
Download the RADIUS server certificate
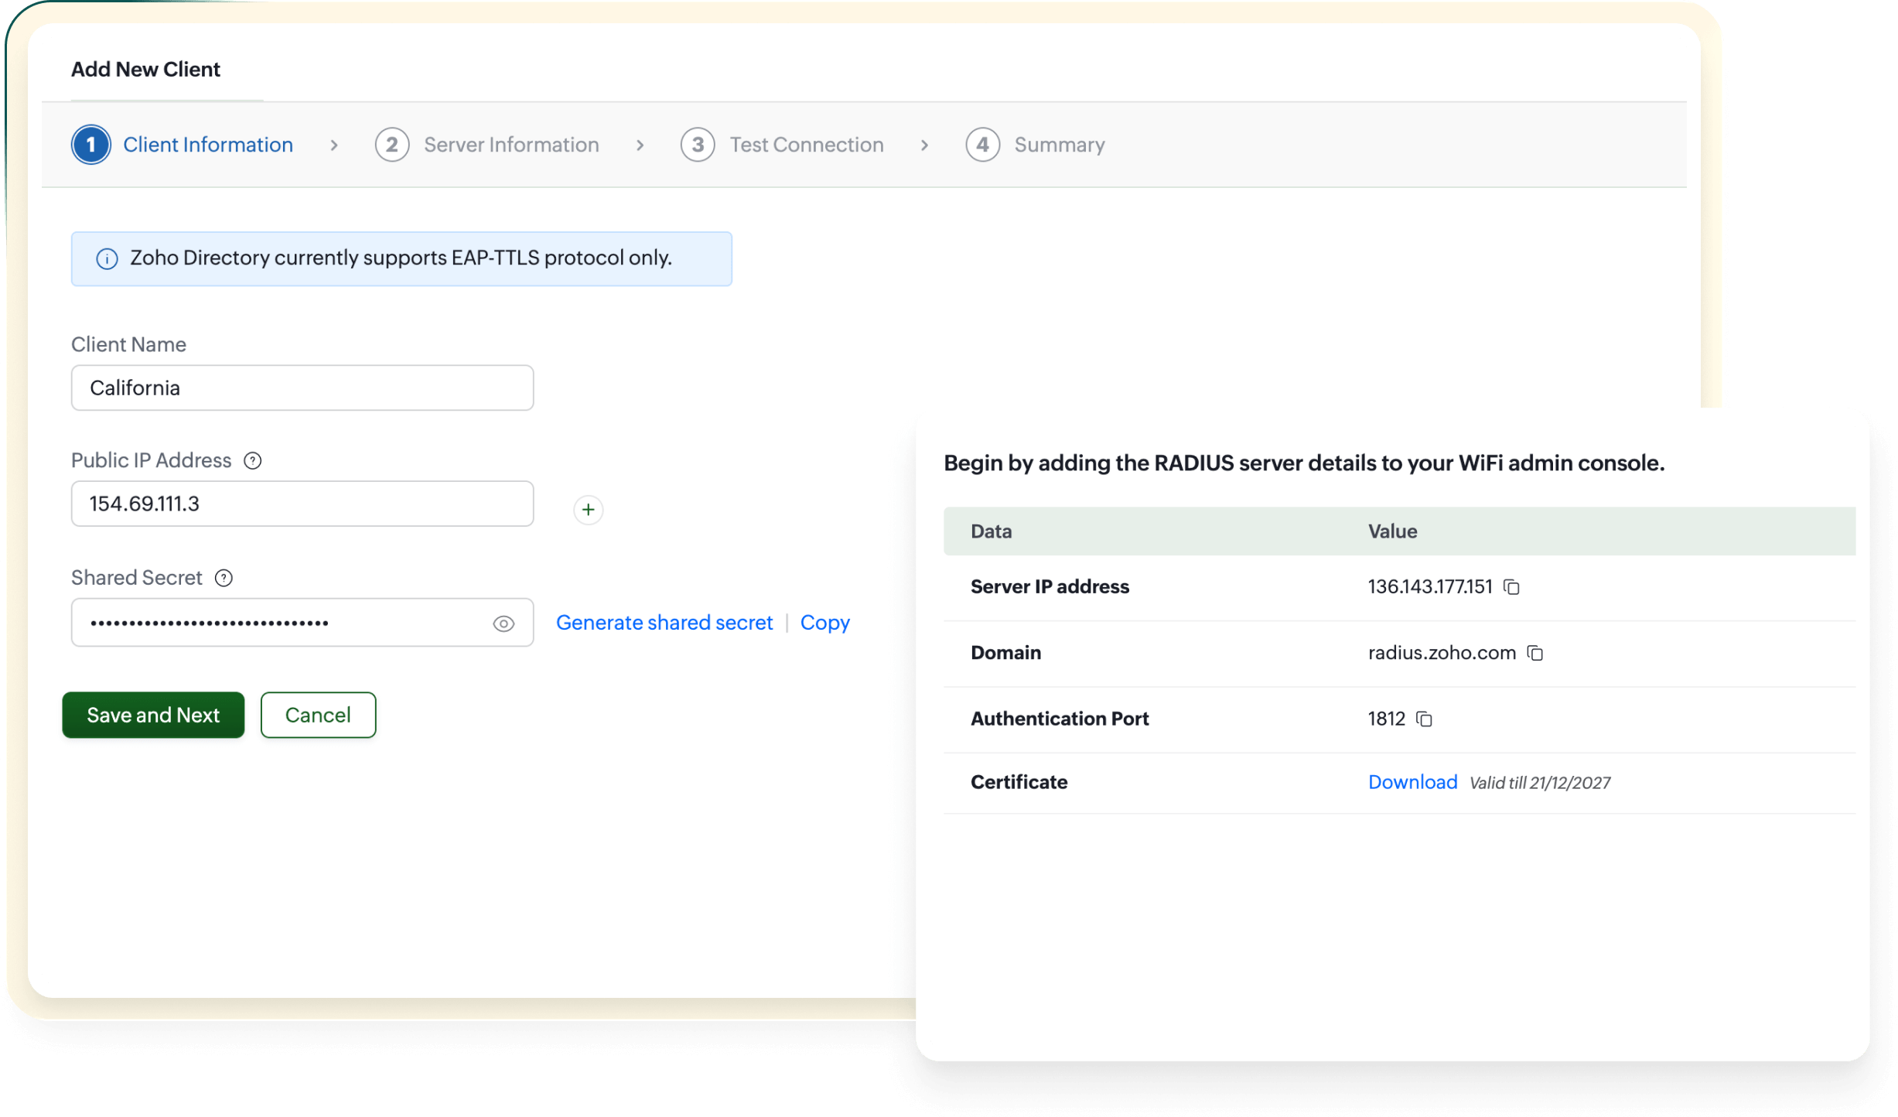coord(1412,782)
